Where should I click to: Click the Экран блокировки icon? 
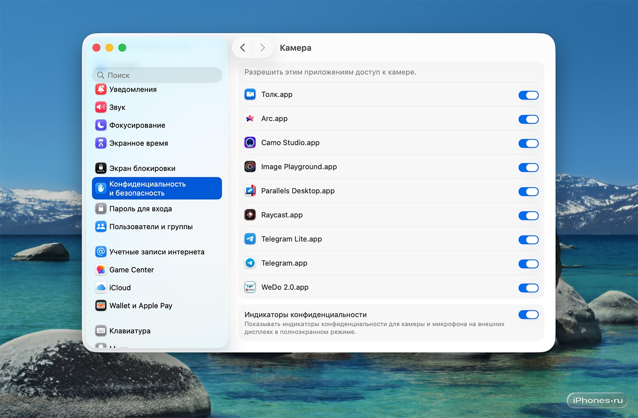[x=101, y=168]
